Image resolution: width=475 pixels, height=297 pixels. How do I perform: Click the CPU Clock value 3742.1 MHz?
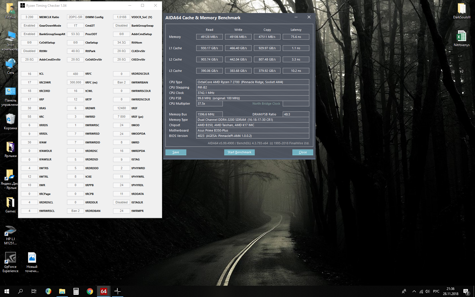pyautogui.click(x=253, y=93)
